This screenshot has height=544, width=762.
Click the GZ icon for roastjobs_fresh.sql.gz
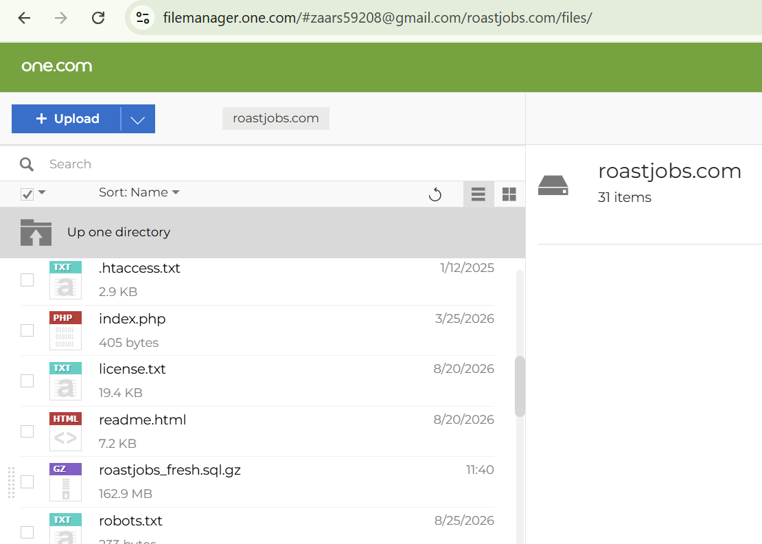pyautogui.click(x=66, y=481)
